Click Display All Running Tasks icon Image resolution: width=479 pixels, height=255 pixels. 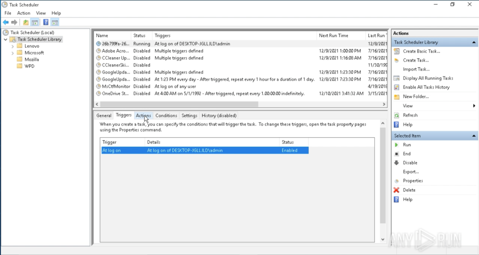397,78
